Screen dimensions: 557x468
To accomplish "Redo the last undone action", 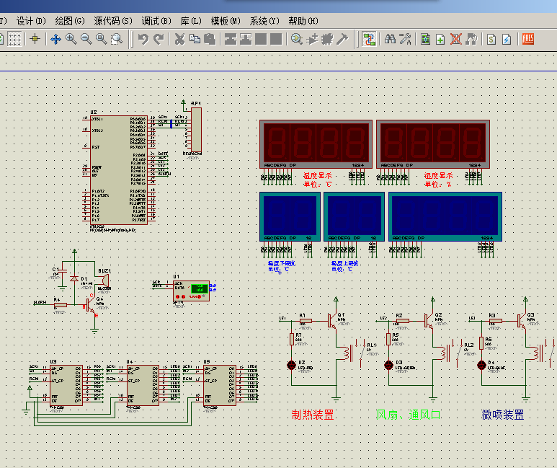I will (159, 39).
